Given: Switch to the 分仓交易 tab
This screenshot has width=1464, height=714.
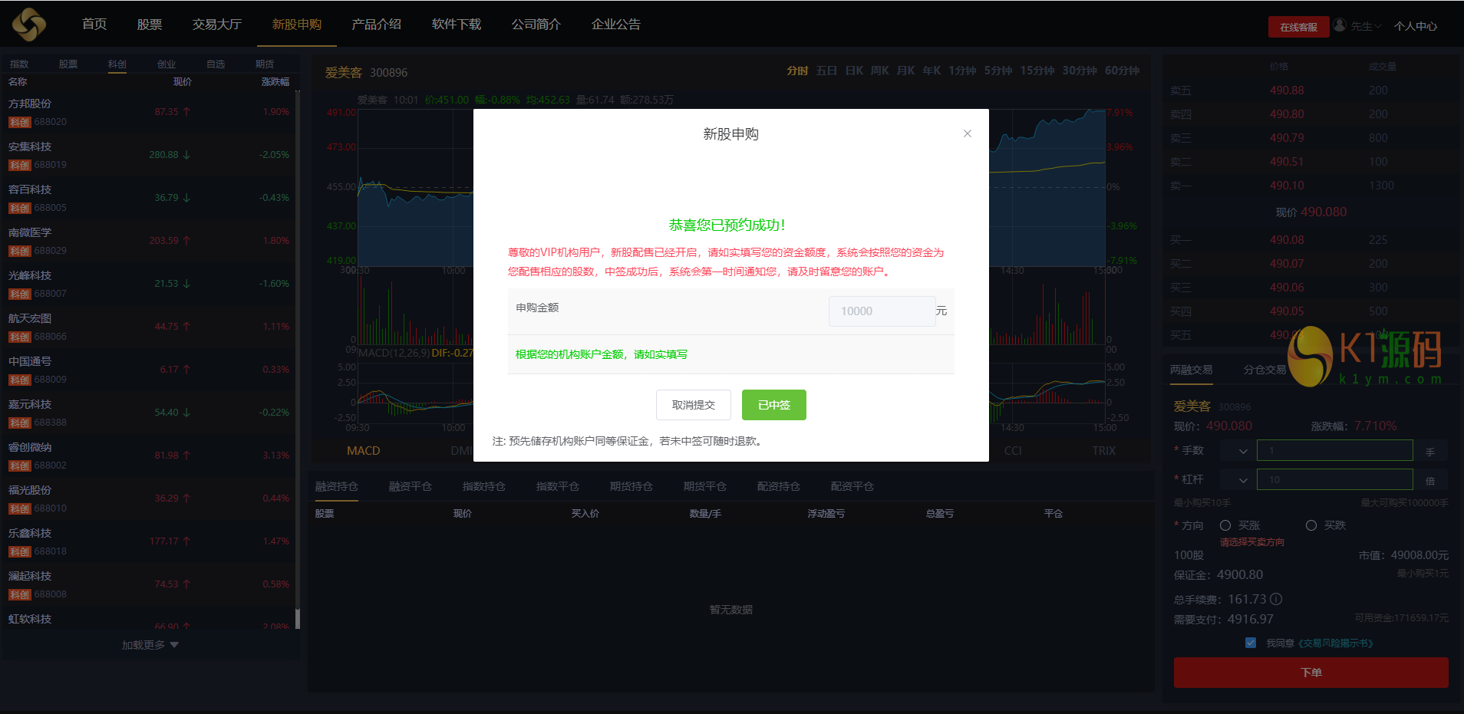Looking at the screenshot, I should pyautogui.click(x=1265, y=370).
